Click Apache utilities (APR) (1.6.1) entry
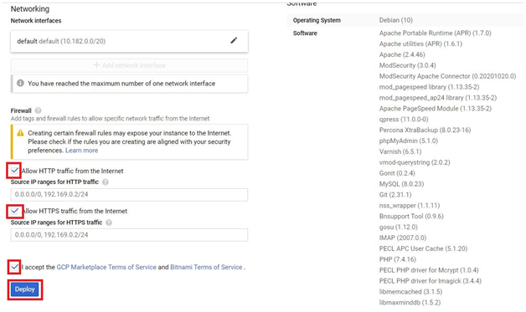Screen dimensions: 526x312 [420, 43]
